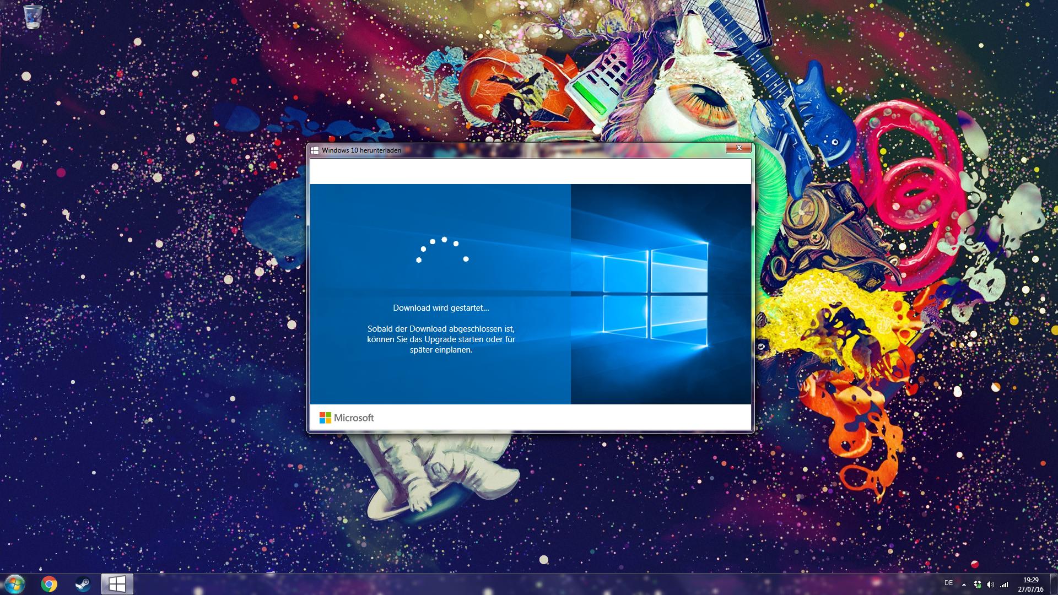Open Steam from the taskbar
Screen dimensions: 1058x595
coord(83,584)
